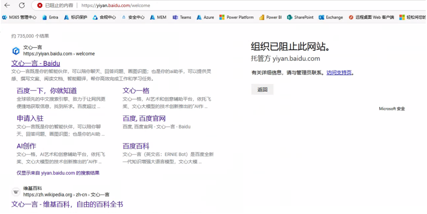Reload the page with refresh icon
This screenshot has height=214, width=427.
[x=22, y=5]
